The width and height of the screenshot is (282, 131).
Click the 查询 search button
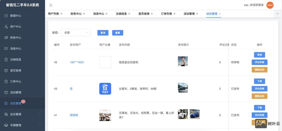coord(103,33)
